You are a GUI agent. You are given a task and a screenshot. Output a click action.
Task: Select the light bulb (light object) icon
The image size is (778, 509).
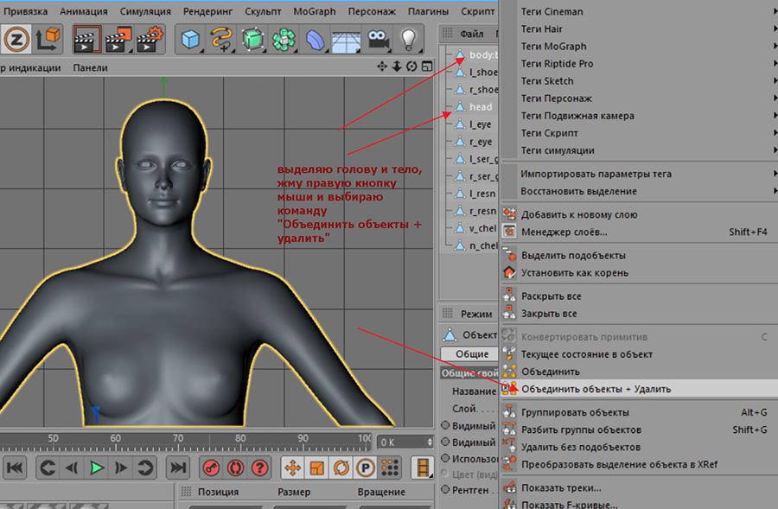click(x=409, y=40)
